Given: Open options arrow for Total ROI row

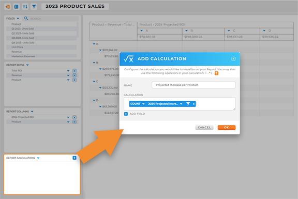Looking at the screenshot, I should (68, 71).
